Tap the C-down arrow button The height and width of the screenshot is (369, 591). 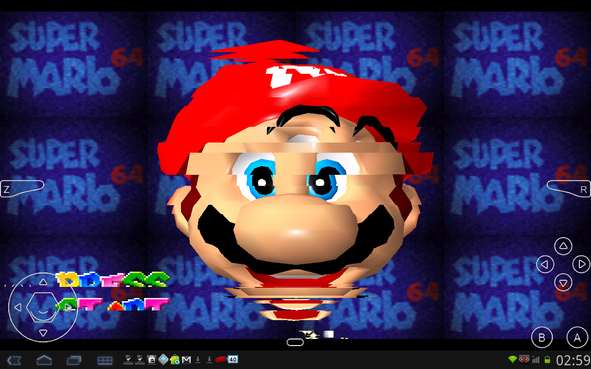(x=563, y=282)
